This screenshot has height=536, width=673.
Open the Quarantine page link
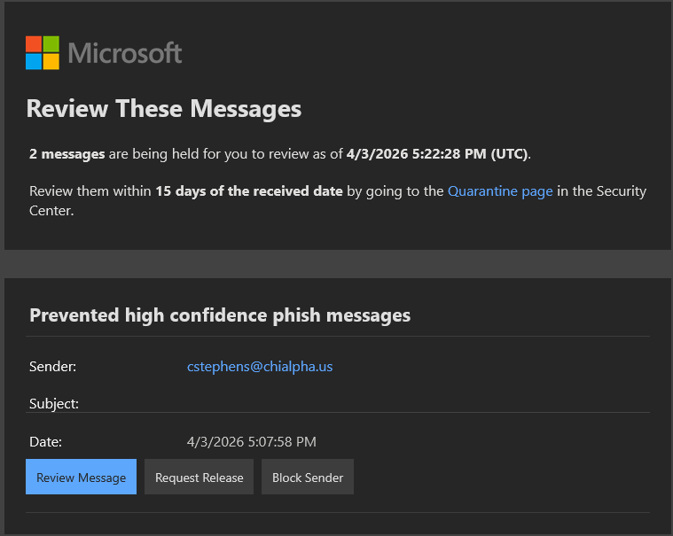click(500, 191)
